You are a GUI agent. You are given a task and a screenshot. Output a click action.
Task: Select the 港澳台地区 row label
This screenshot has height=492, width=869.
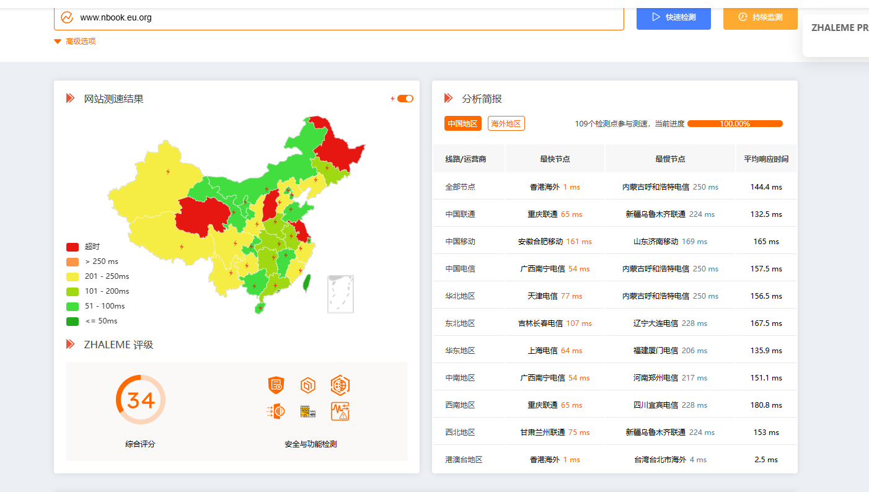[464, 460]
